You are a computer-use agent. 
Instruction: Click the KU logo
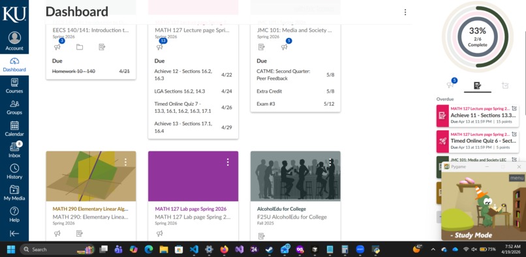pyautogui.click(x=14, y=14)
